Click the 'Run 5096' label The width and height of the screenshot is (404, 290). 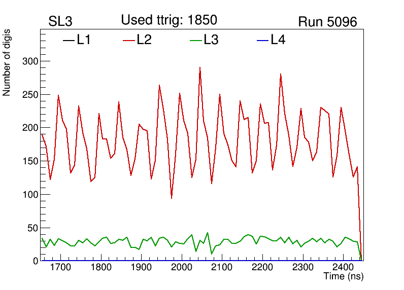(x=327, y=22)
